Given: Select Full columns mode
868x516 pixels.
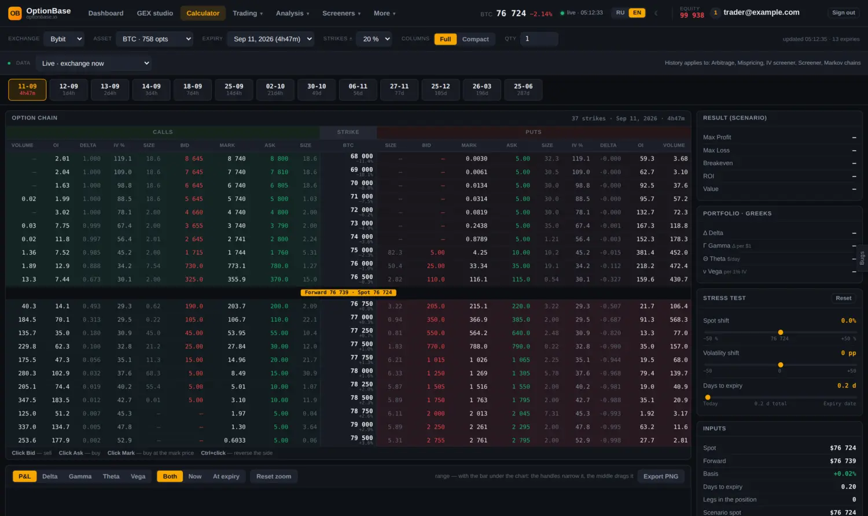Looking at the screenshot, I should pyautogui.click(x=445, y=39).
